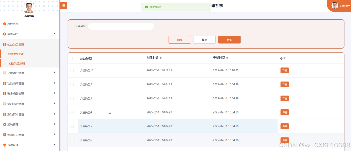Screen dimensions: 351x151
Task: Expand the 资源管理 menu plus sign
Action: pos(54,145)
